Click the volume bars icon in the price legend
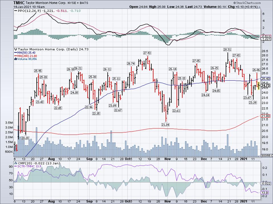 pos(16,59)
